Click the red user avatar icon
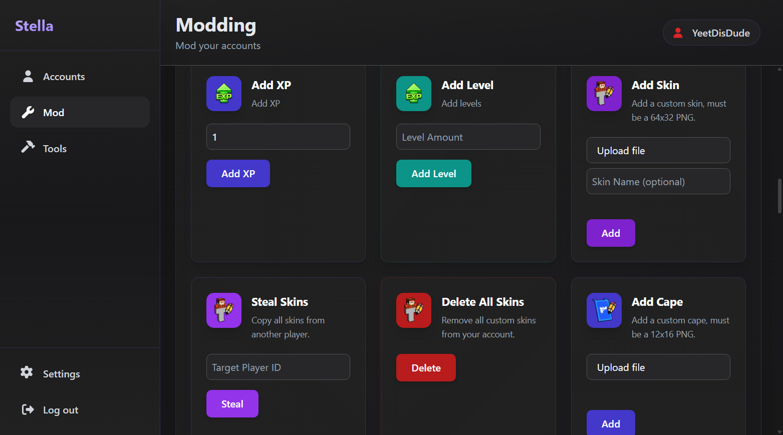The image size is (783, 435). click(678, 33)
